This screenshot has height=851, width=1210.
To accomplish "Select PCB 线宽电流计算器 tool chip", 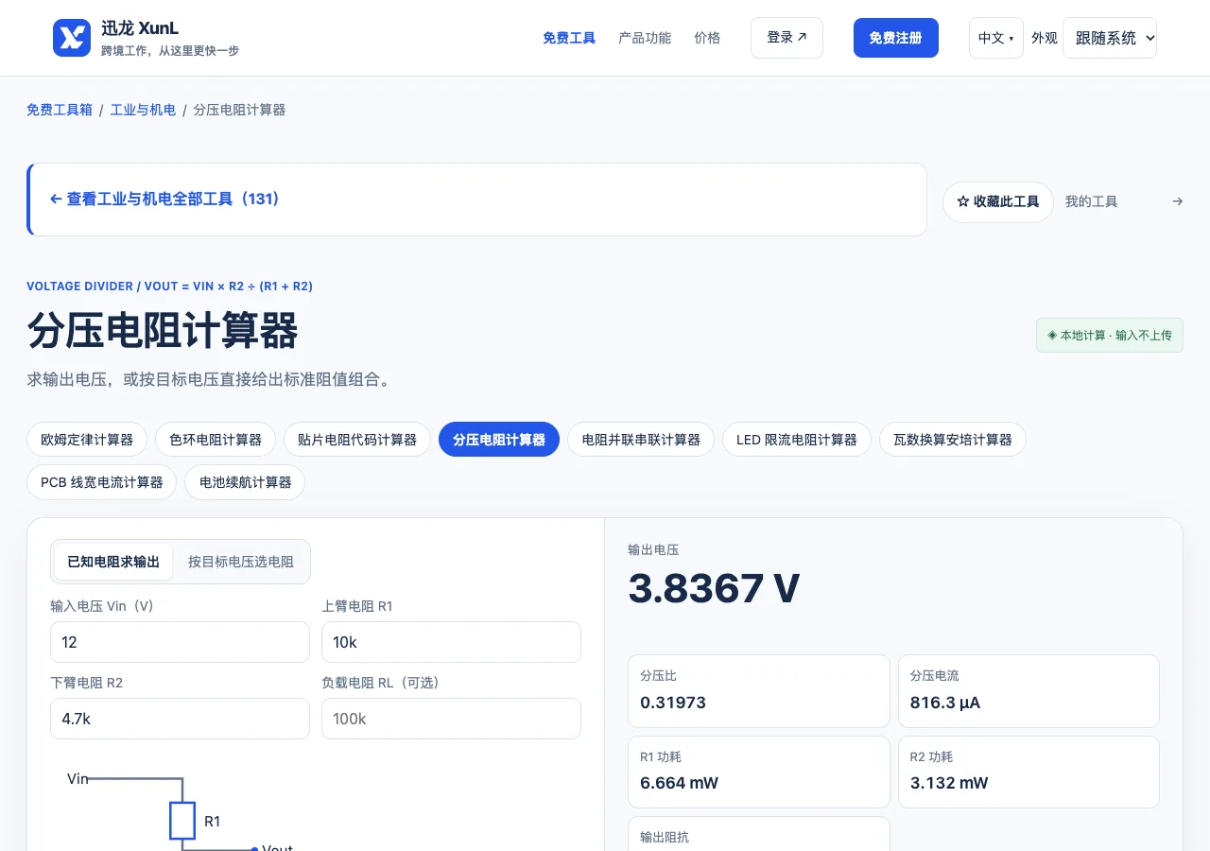I will click(102, 482).
